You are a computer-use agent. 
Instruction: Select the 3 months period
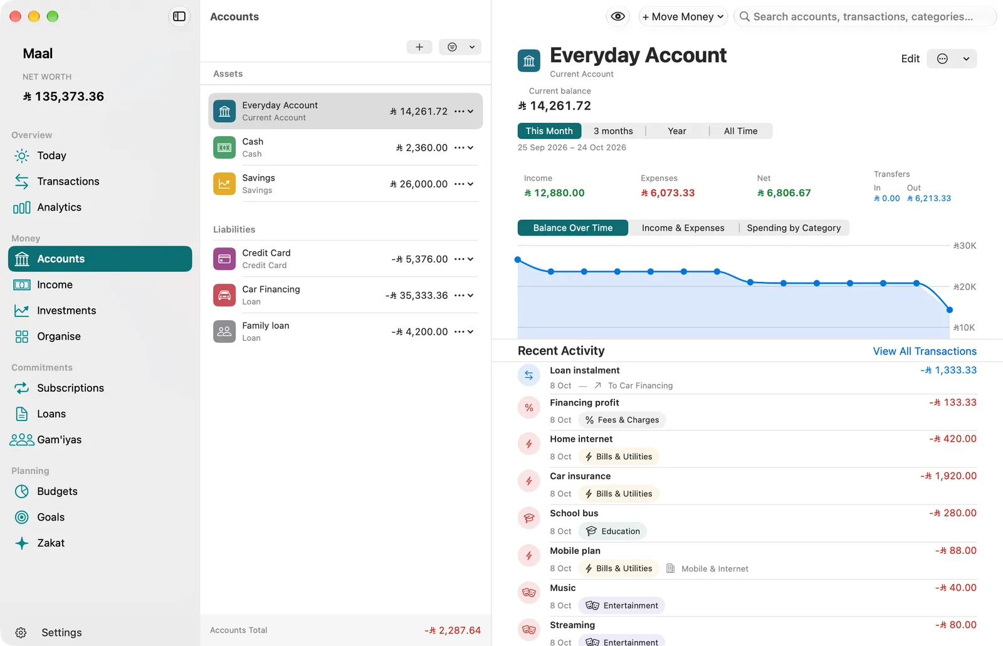tap(613, 131)
